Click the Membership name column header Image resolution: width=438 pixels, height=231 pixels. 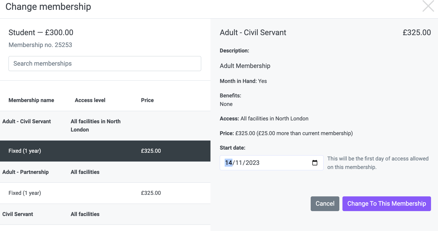coord(31,100)
